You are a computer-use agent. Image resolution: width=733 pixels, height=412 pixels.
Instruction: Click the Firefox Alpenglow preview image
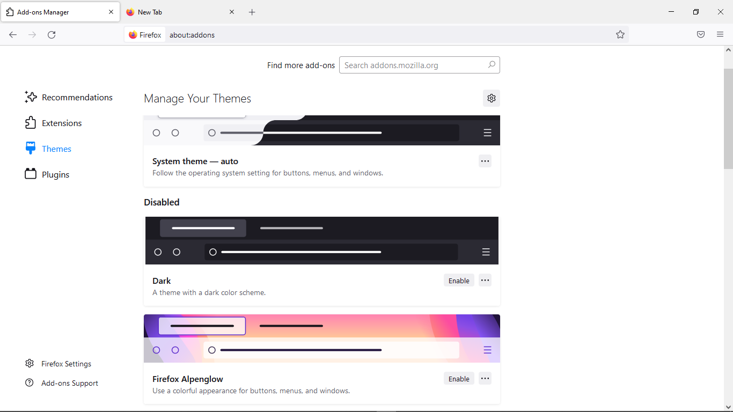point(322,339)
